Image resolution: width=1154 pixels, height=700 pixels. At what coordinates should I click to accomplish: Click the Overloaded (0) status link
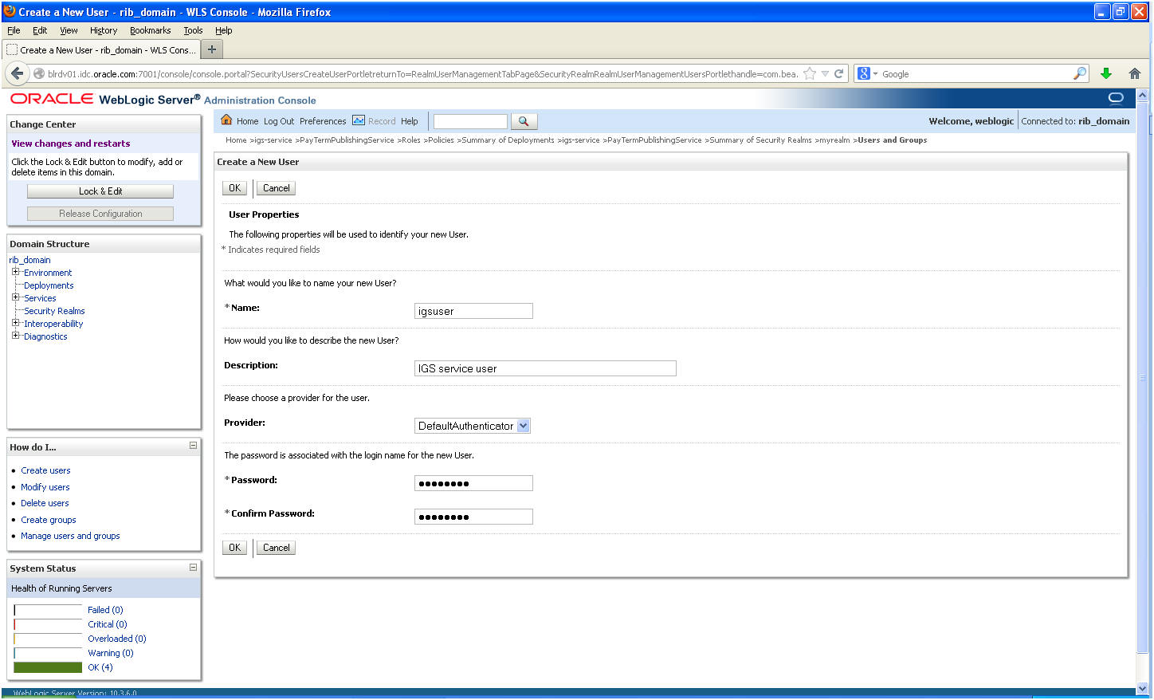coord(117,639)
